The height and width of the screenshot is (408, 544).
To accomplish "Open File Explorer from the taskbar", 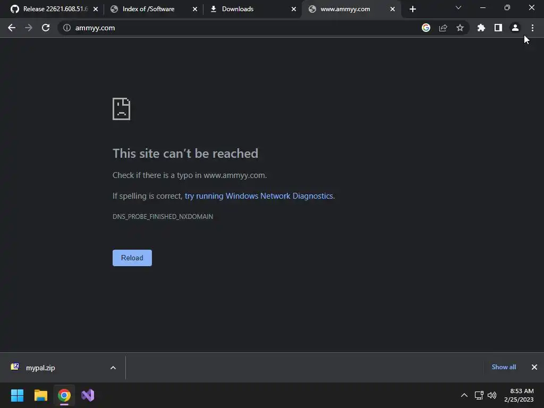I will point(40,395).
